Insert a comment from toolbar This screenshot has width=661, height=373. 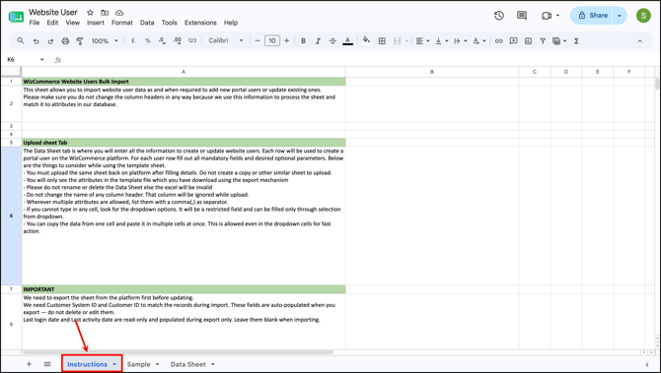(513, 40)
